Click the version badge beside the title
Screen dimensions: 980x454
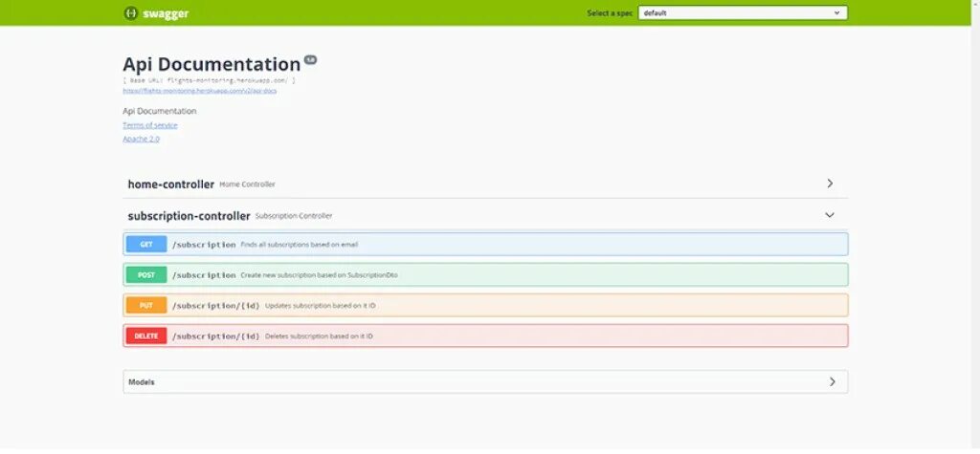point(310,60)
